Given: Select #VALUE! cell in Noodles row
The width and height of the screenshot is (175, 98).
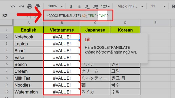Looking at the screenshot, I should (x=62, y=85).
